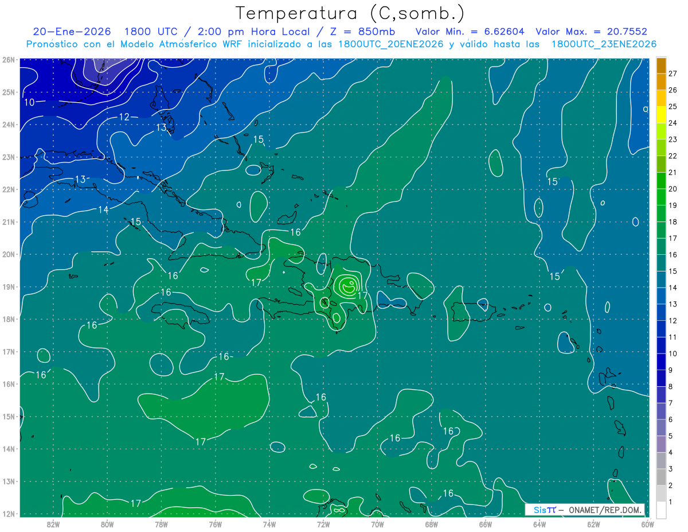Click longitude axis label "78W"

pos(161,524)
